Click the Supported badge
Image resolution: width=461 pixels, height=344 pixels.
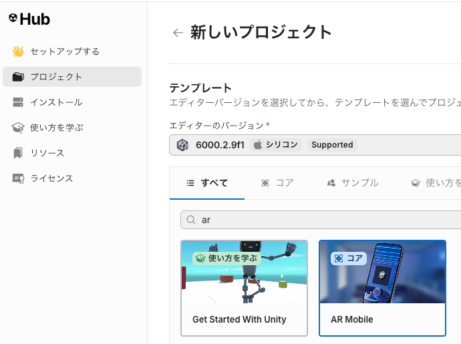point(332,145)
